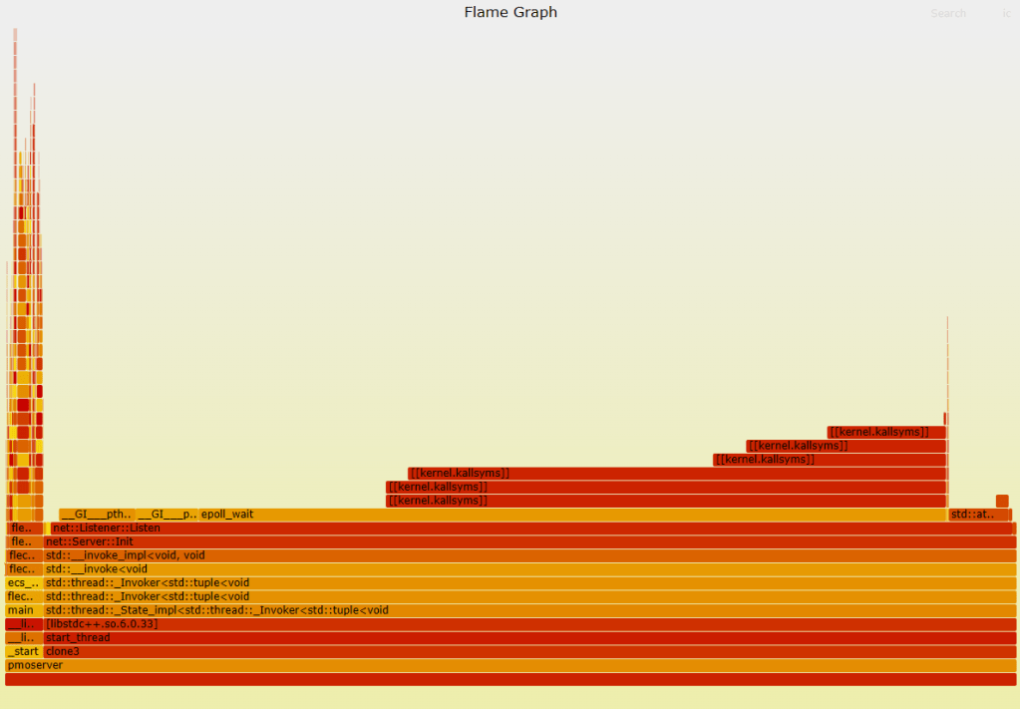Viewport: 1020px width, 709px height.
Task: Click the ic link in the top corner
Action: (x=1006, y=13)
